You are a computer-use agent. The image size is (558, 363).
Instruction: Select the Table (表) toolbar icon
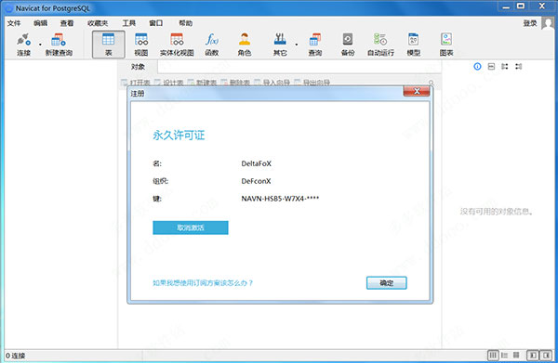tap(109, 45)
